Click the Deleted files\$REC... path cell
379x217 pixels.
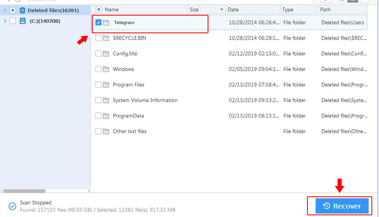pyautogui.click(x=344, y=38)
